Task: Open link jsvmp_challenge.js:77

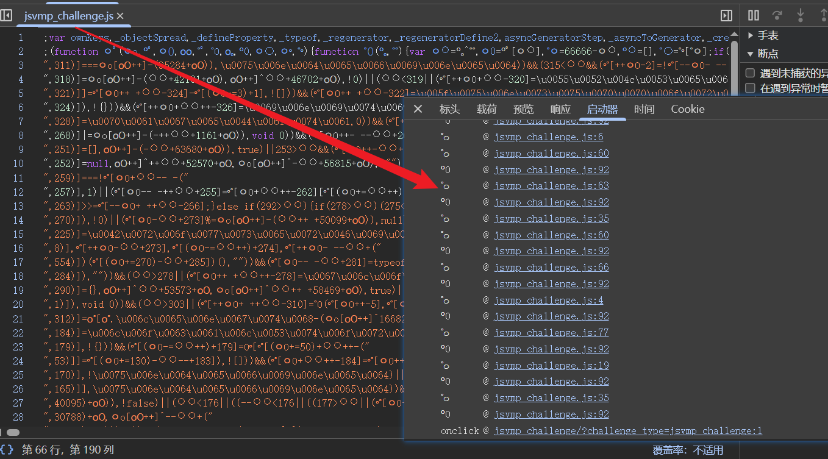Action: [551, 333]
